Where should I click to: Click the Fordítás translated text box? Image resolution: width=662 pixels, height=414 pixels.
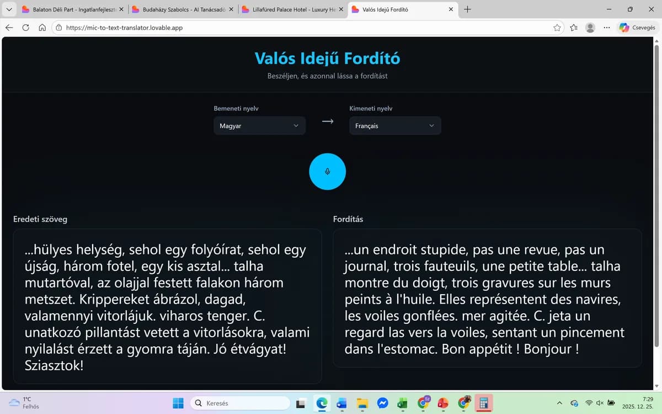coord(487,298)
